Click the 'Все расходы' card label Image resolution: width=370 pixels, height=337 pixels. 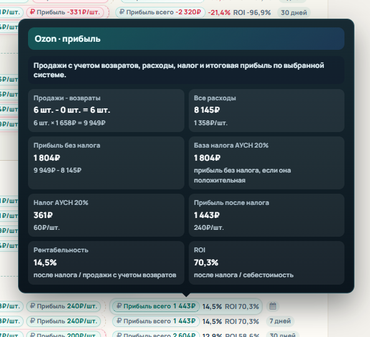[x=215, y=98]
